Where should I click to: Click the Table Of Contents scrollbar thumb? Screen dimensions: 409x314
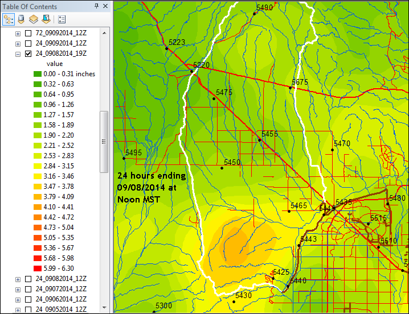tap(104, 142)
